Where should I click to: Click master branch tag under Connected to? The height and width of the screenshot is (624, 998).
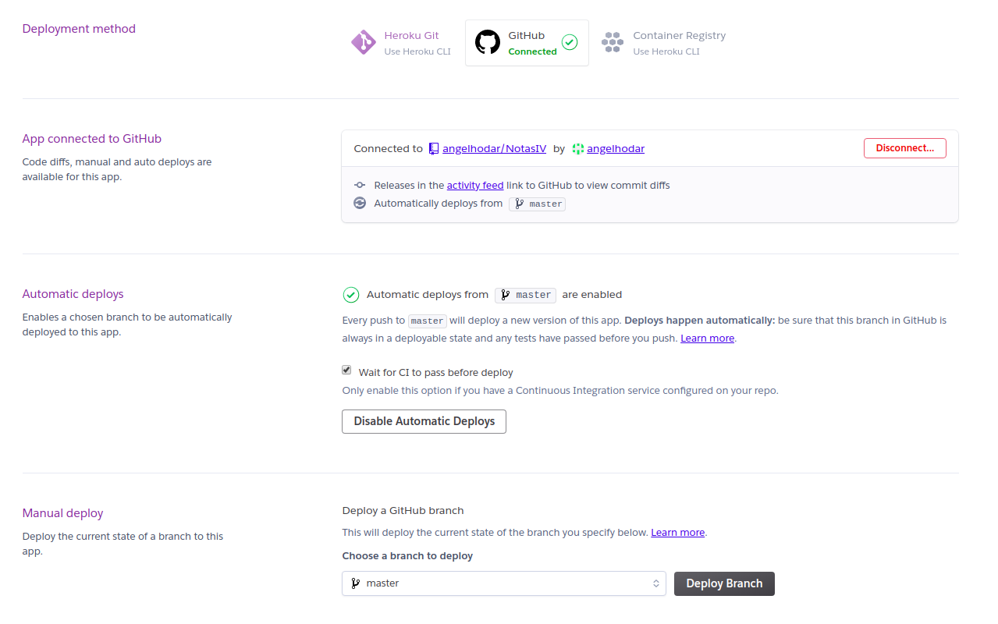pos(537,204)
